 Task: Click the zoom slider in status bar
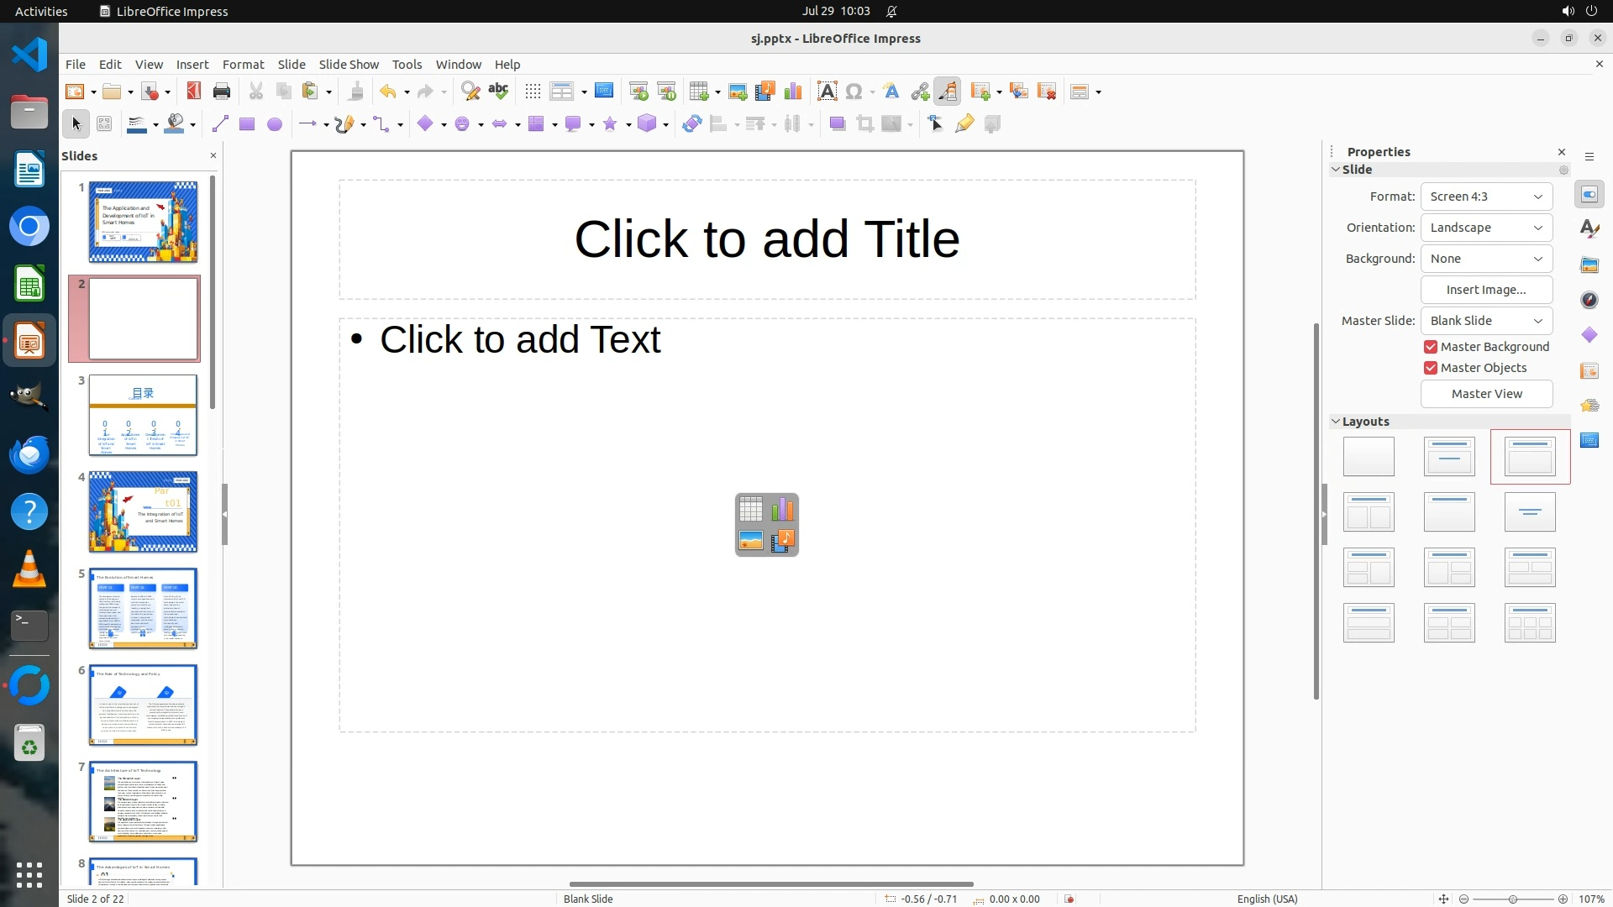point(1512,899)
